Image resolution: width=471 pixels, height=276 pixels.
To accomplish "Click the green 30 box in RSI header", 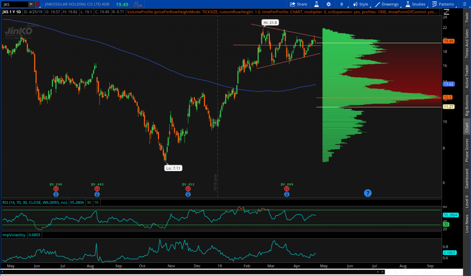I will click(x=89, y=202).
